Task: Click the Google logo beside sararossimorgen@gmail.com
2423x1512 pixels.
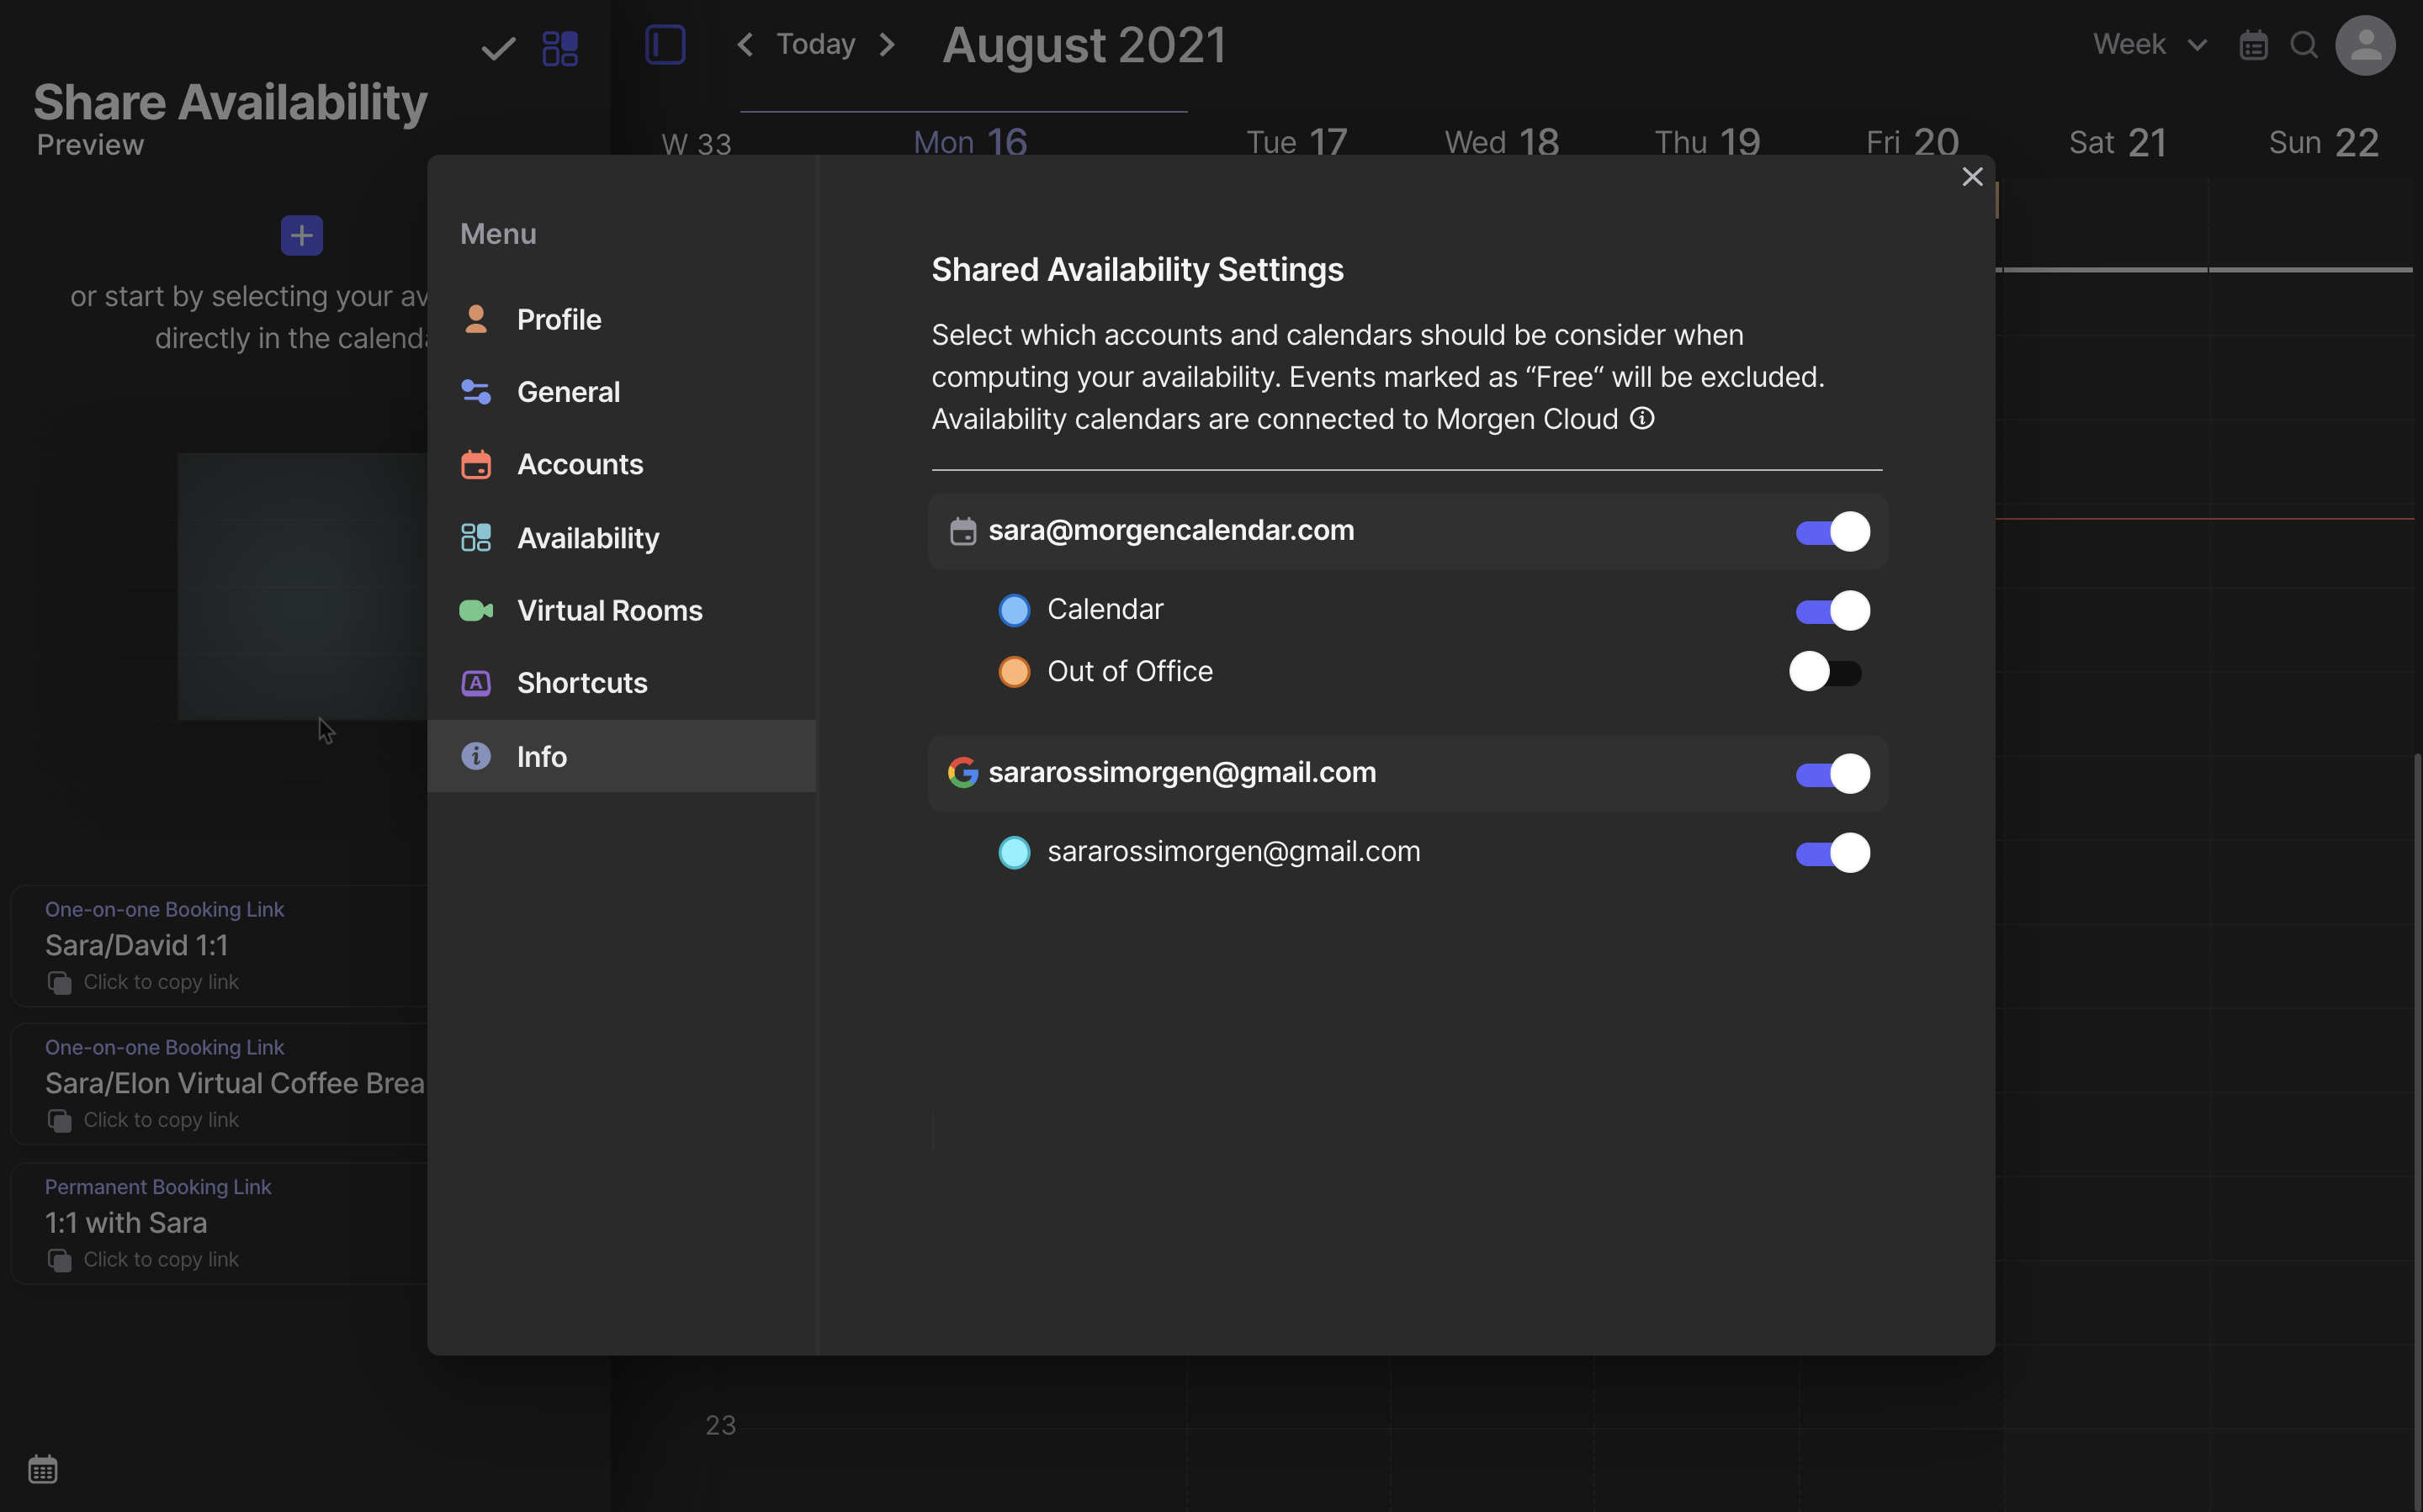Action: pos(962,772)
